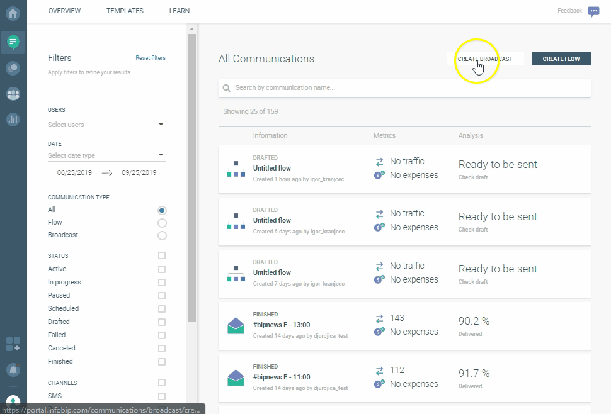Expand the Select users dropdown
The height and width of the screenshot is (414, 611).
[106, 125]
